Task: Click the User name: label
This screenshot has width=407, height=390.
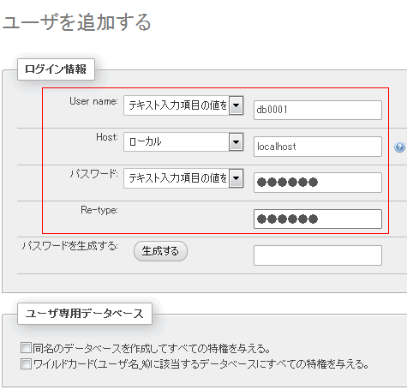Action: [93, 101]
